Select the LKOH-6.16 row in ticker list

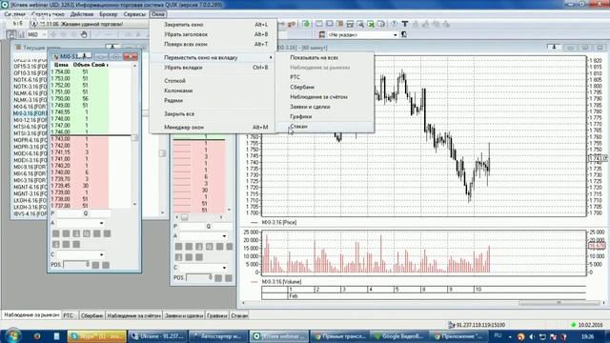point(30,200)
